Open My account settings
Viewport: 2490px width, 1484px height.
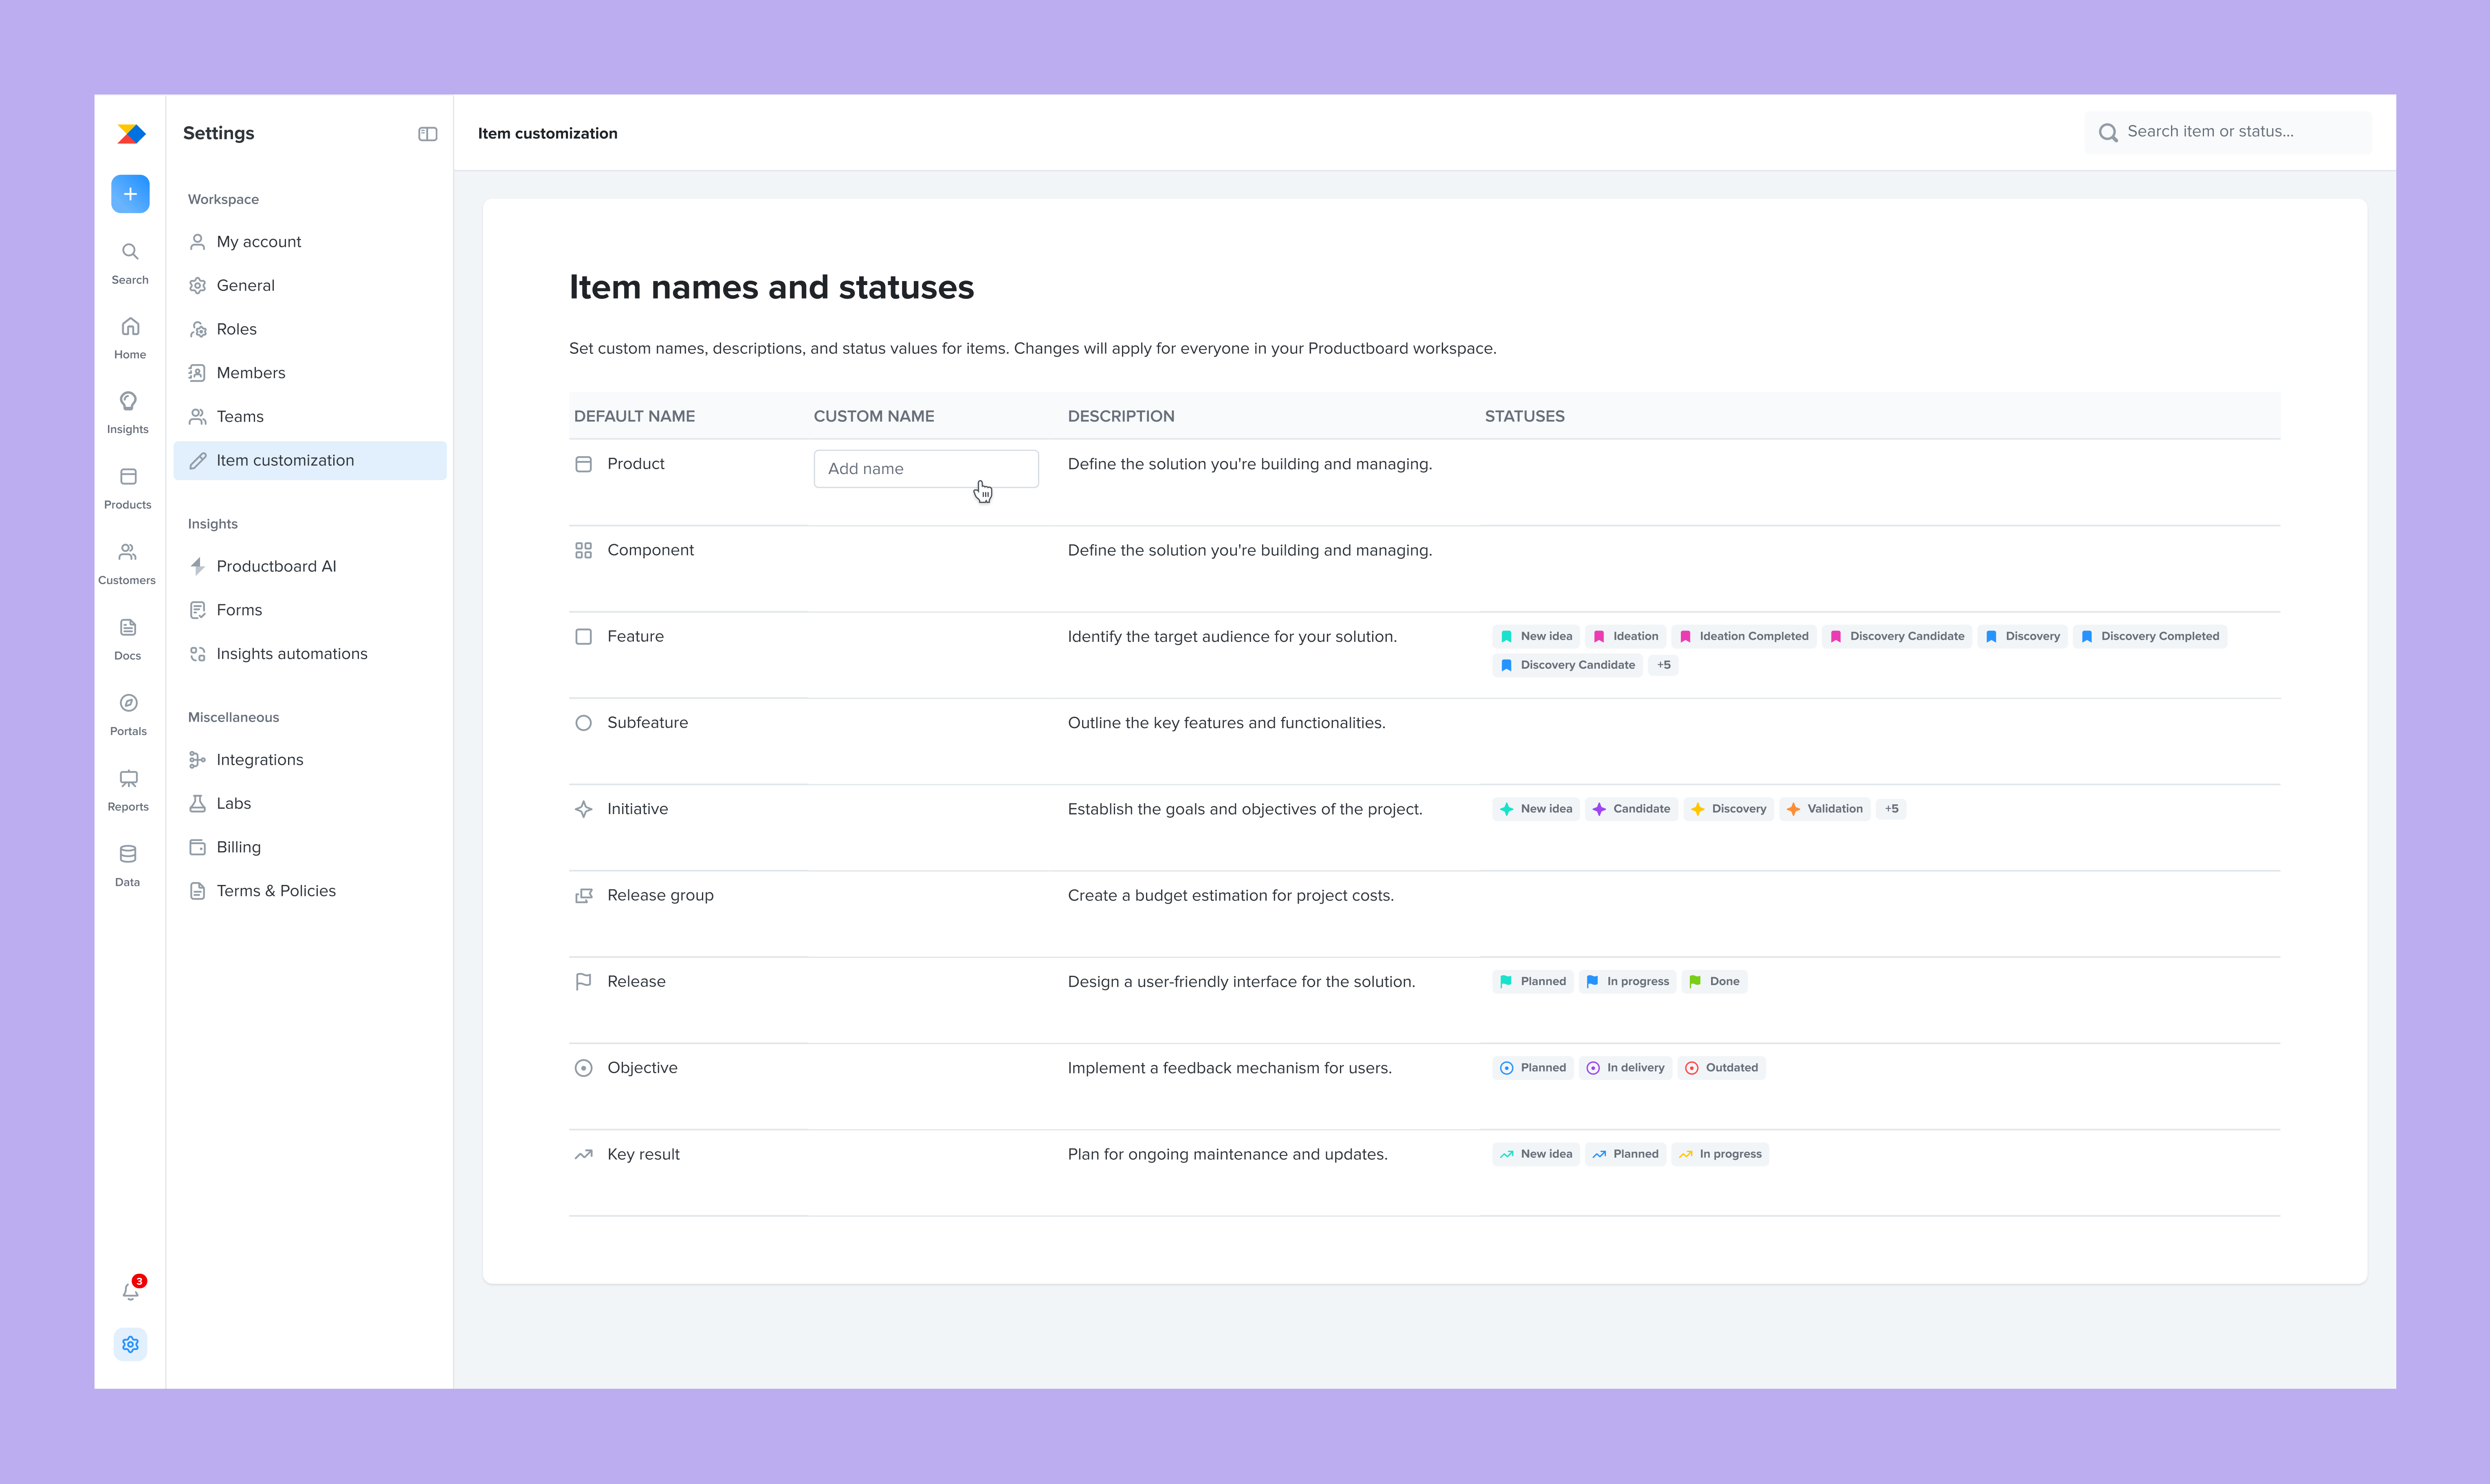tap(310, 242)
